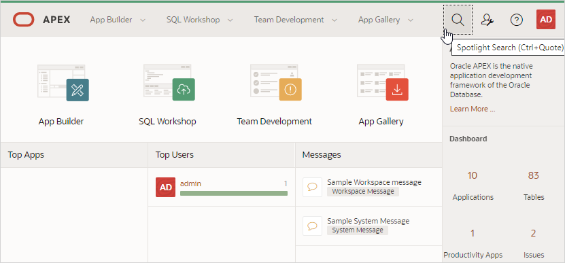Open the AD account avatar menu
This screenshot has height=263, width=565.
[x=546, y=20]
